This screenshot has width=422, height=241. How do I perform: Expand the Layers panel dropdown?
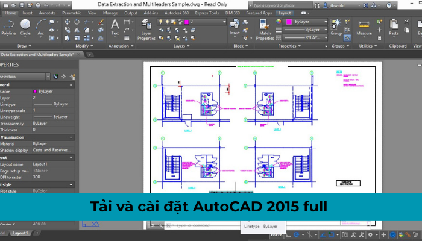(x=181, y=46)
